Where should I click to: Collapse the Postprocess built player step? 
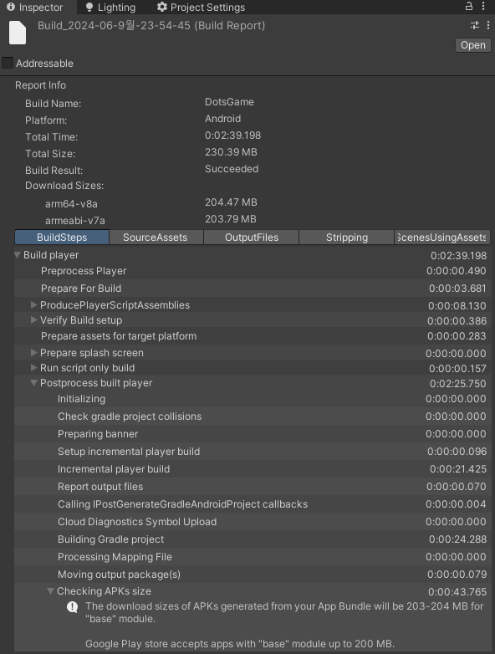coord(34,383)
